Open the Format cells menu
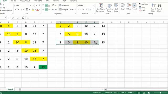168x94 pixels. click(x=134, y=8)
